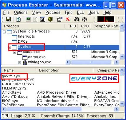
Task: Open the Options menu
Action: point(21,12)
